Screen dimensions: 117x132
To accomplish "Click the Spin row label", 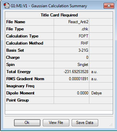I will 10,65.
